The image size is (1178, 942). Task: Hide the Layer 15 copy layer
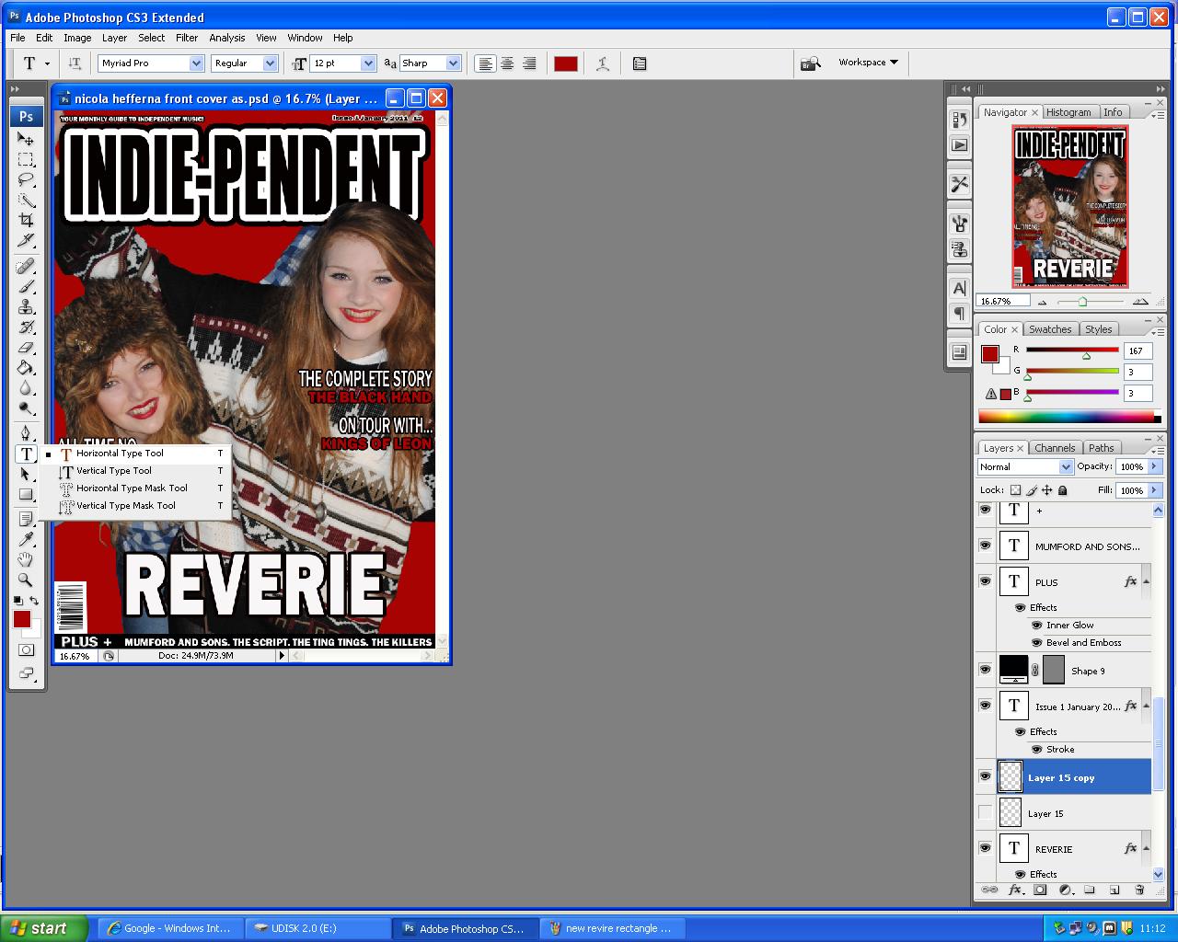coord(985,777)
